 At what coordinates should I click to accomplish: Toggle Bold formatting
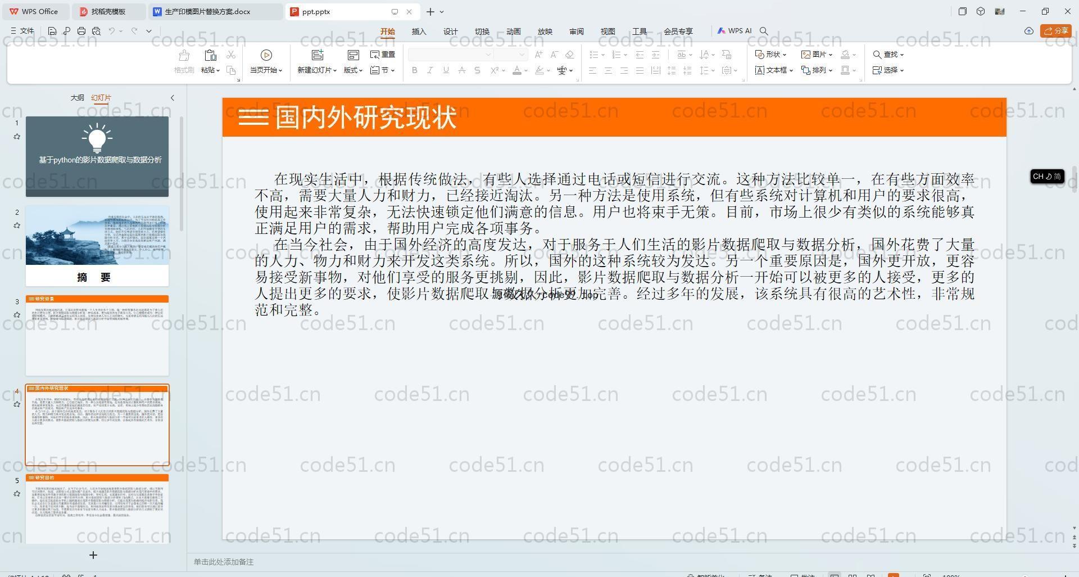point(415,70)
